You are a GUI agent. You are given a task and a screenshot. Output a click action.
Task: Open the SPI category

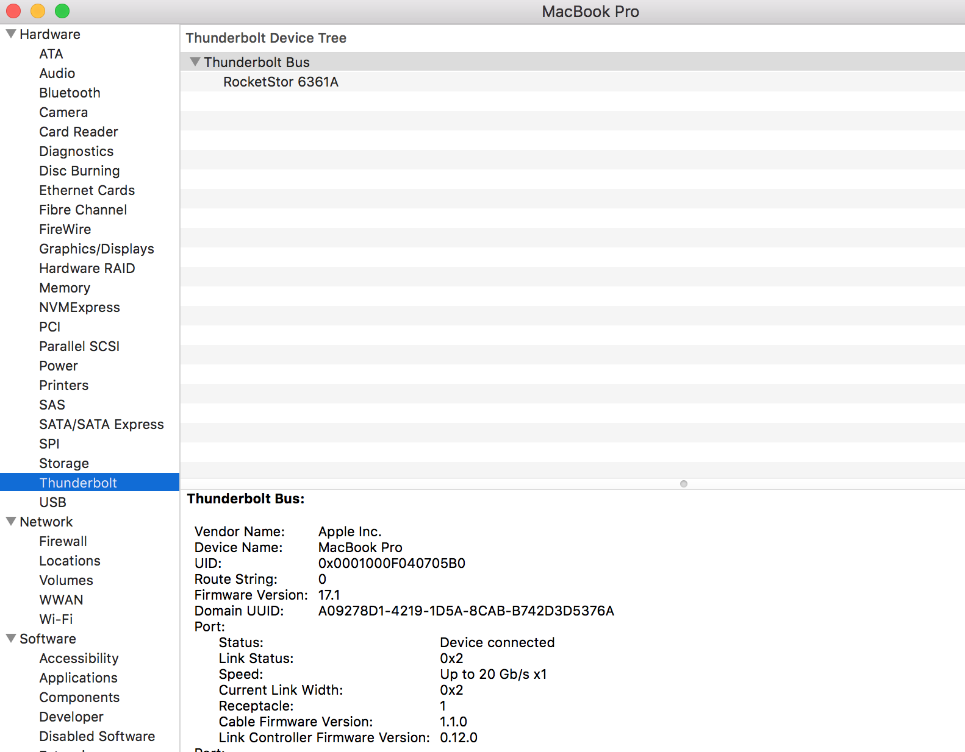pyautogui.click(x=49, y=444)
